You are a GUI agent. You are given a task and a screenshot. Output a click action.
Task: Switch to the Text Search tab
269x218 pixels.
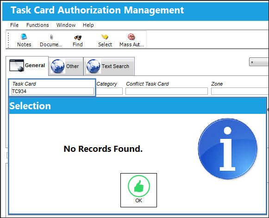coord(109,66)
